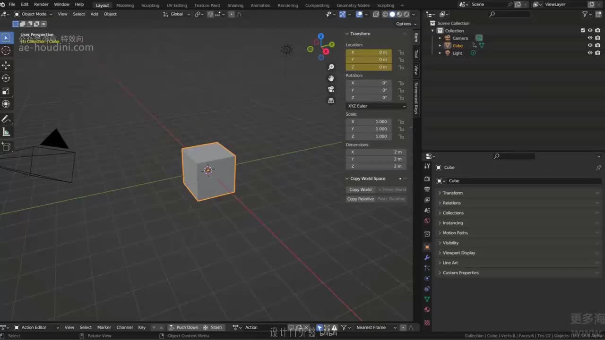The width and height of the screenshot is (605, 340).
Task: Open the Marker menu in Action Editor
Action: (104, 327)
